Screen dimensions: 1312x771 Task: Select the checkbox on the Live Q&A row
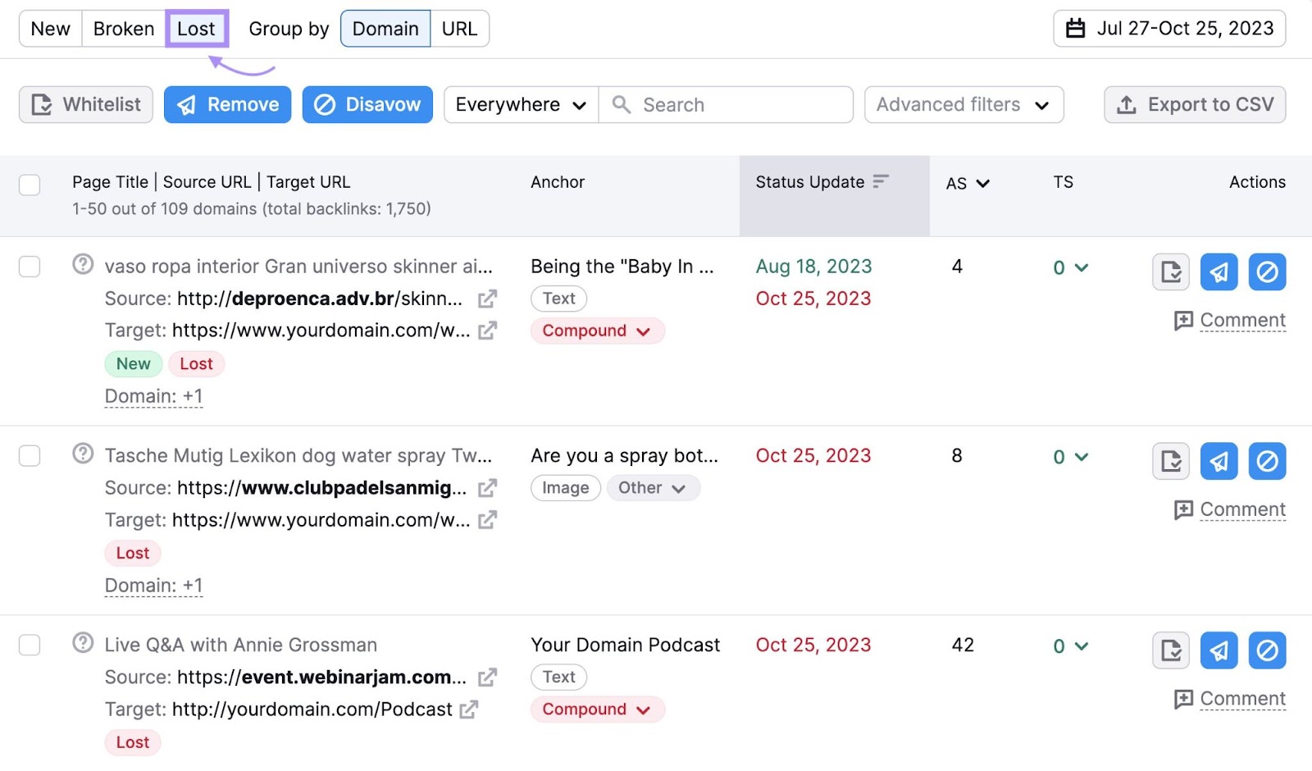pos(29,645)
